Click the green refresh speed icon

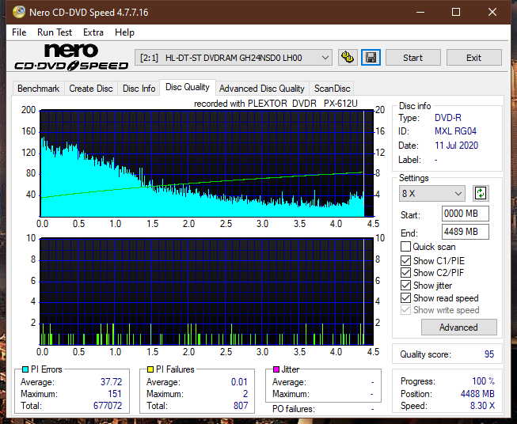[481, 193]
